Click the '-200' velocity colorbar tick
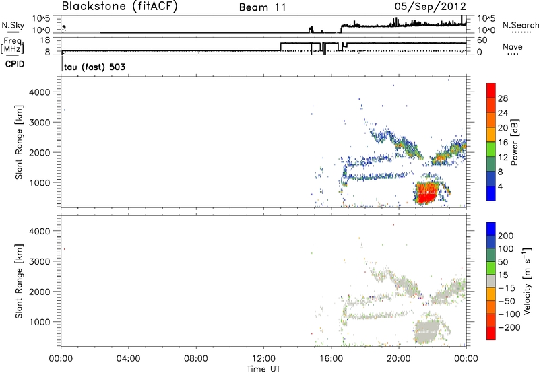539x373 pixels. point(509,327)
